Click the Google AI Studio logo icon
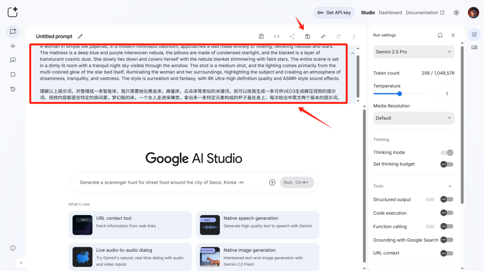484x271 pixels. click(x=13, y=12)
